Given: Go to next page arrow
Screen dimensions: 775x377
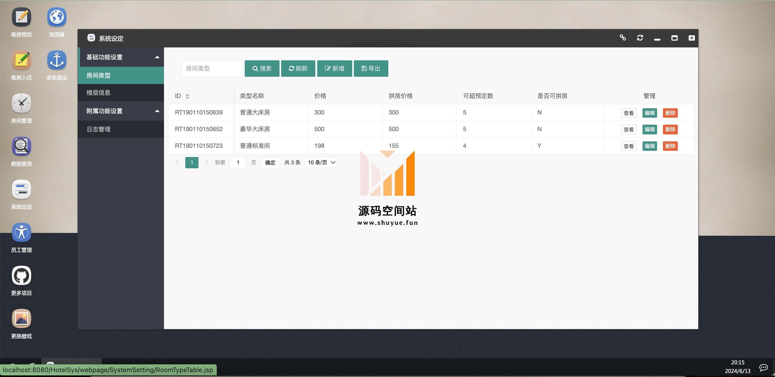Looking at the screenshot, I should click(206, 162).
